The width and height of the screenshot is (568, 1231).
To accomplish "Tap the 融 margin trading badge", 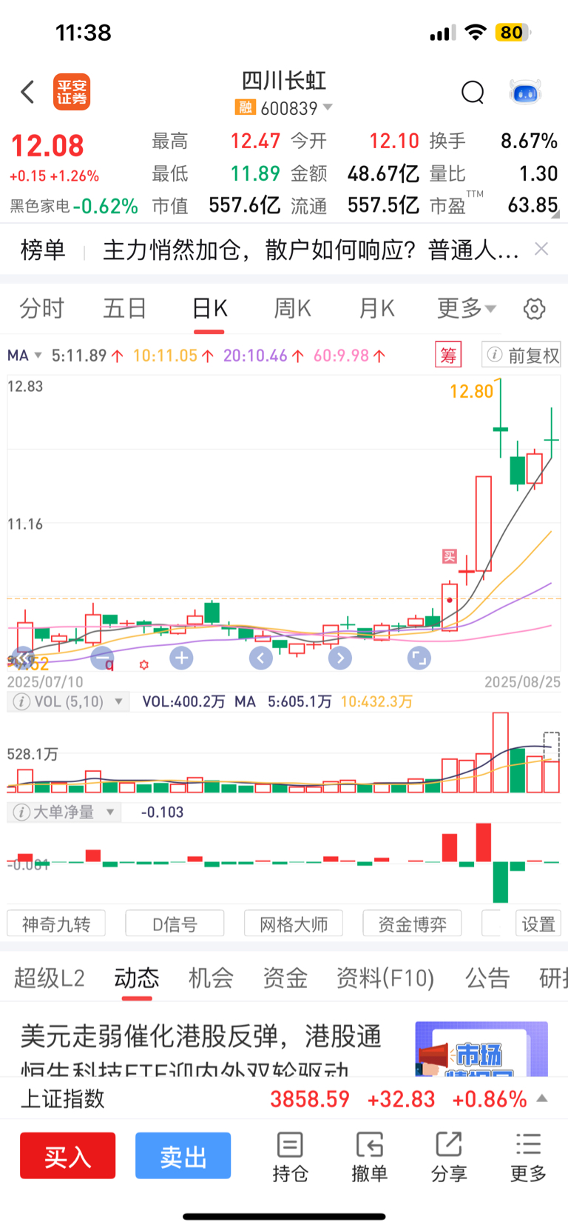I will tap(245, 107).
